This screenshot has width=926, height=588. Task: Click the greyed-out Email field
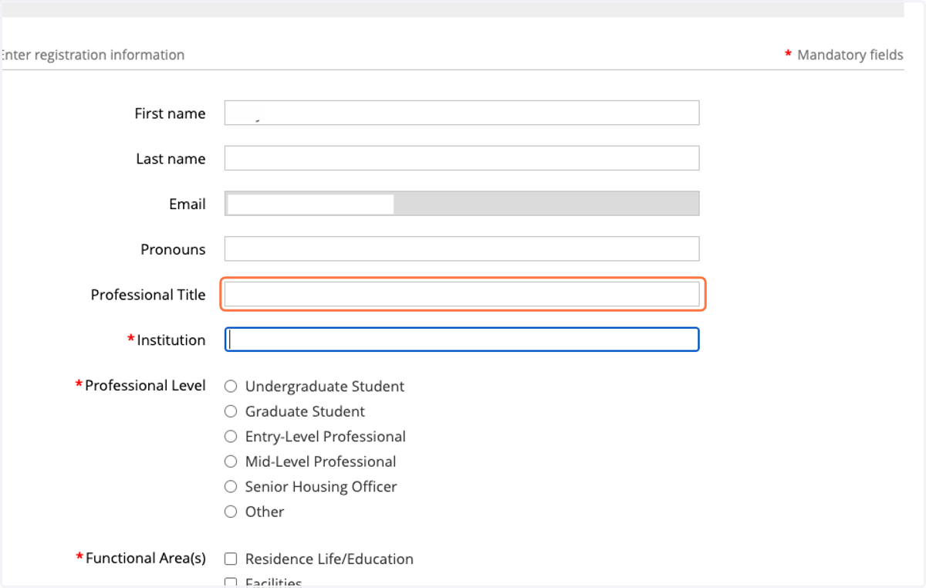pos(461,204)
